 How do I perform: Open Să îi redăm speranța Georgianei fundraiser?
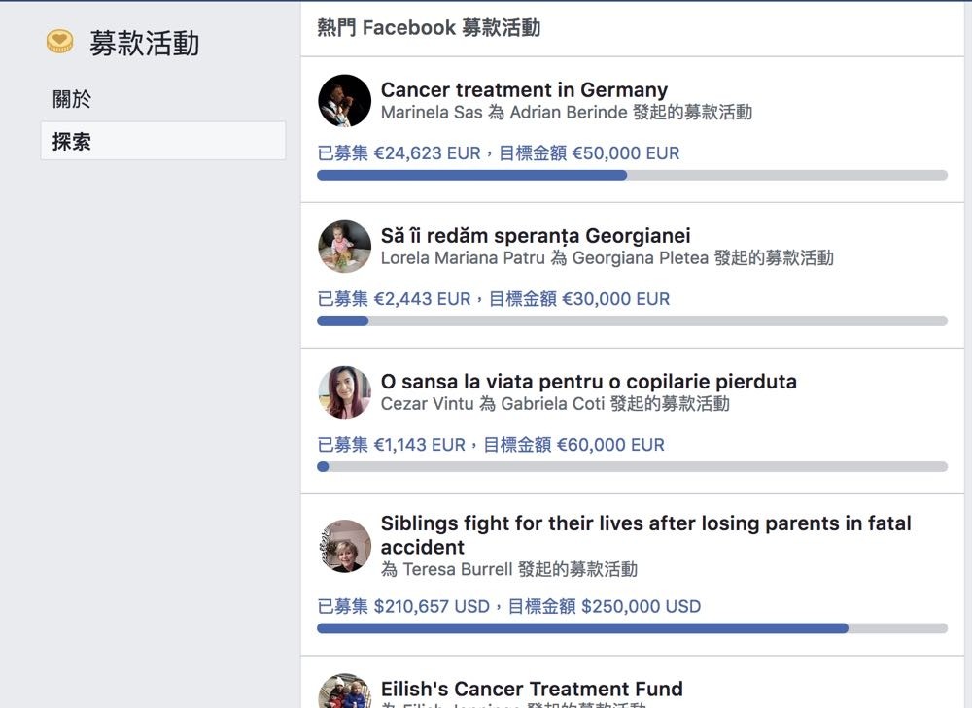click(536, 236)
